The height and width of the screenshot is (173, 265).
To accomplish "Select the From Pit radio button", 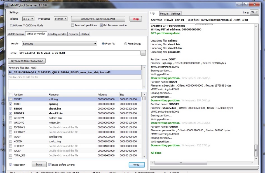I will pos(103,44).
